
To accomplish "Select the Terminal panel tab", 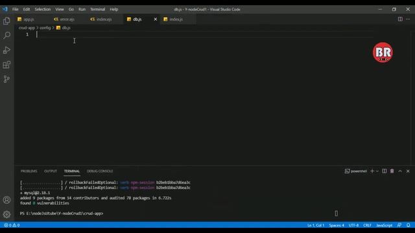I will pos(72,171).
